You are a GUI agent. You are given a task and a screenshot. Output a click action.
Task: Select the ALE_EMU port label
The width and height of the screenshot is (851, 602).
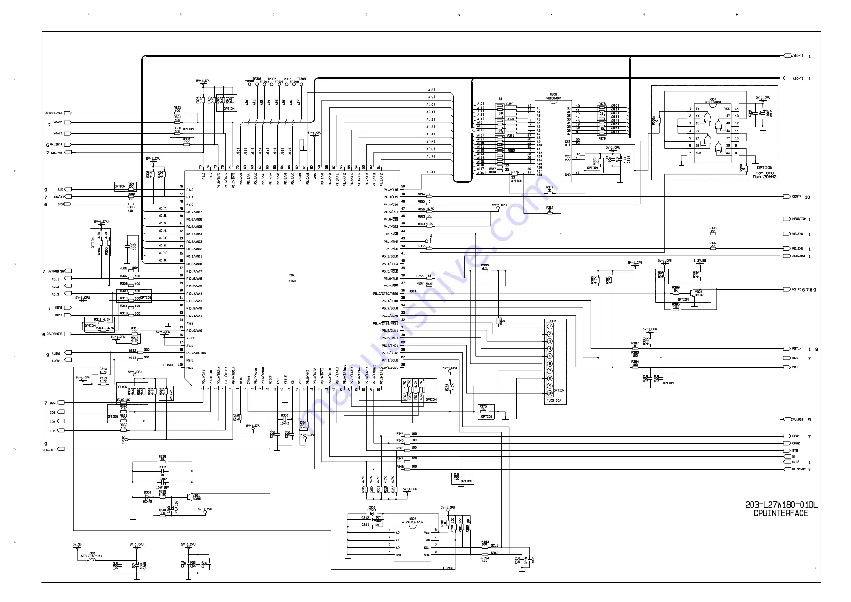click(798, 256)
